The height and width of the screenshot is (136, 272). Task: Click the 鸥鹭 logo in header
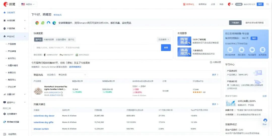pyautogui.click(x=9, y=4)
